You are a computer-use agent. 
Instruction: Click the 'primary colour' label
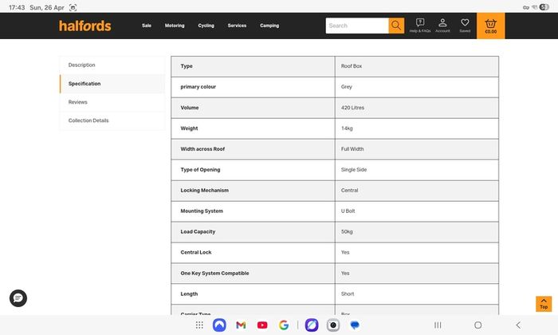[x=198, y=87]
